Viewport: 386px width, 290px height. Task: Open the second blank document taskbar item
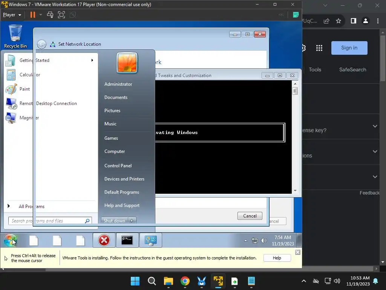click(x=57, y=241)
